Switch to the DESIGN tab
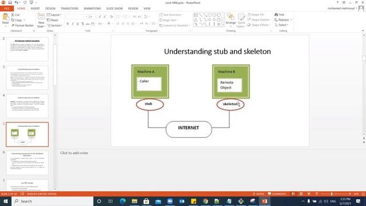This screenshot has height=206, width=366. point(50,9)
